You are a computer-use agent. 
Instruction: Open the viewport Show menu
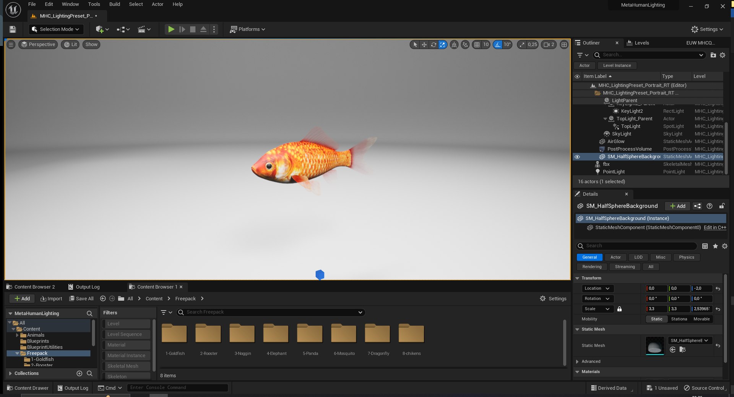tap(91, 45)
